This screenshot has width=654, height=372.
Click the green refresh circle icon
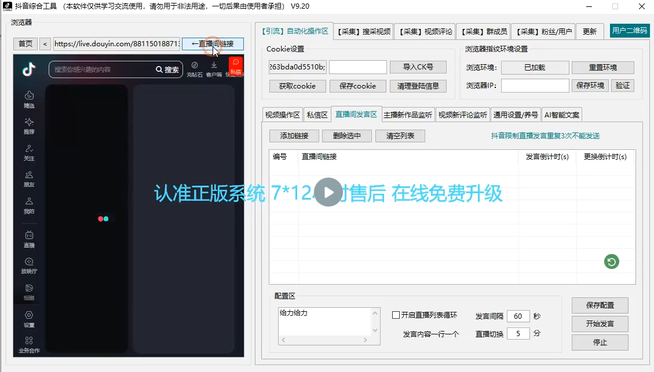[x=612, y=261]
